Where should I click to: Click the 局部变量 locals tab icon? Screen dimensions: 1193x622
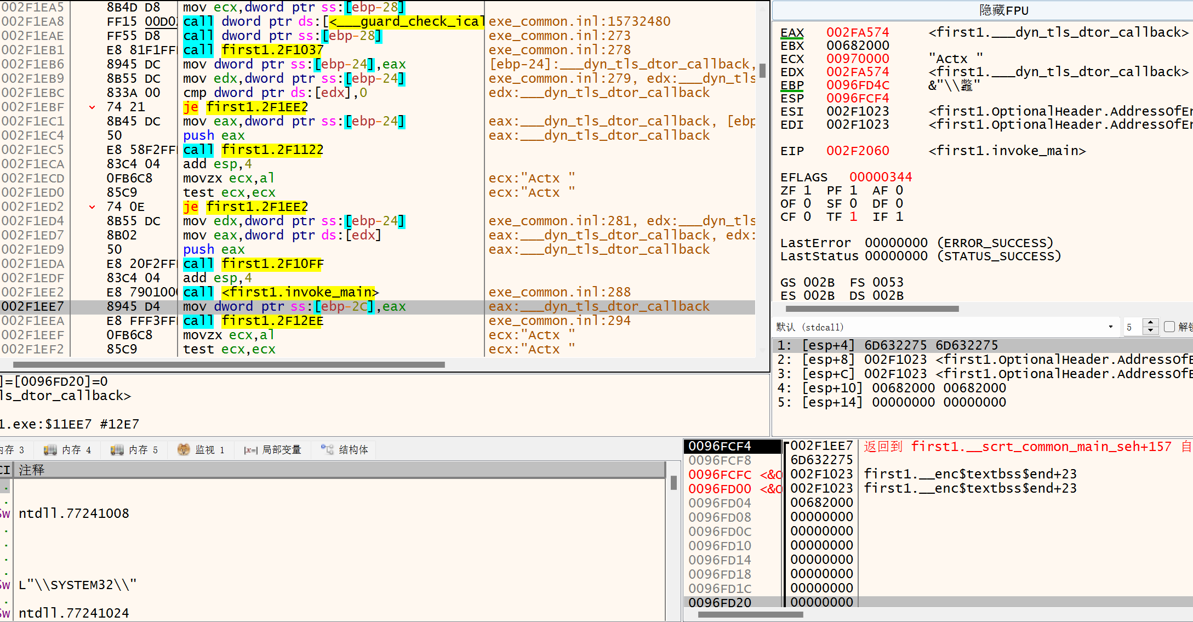pos(250,450)
